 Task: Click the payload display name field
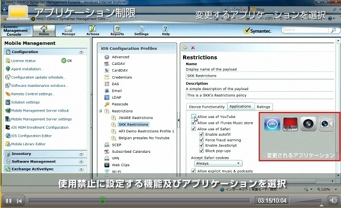[260, 76]
